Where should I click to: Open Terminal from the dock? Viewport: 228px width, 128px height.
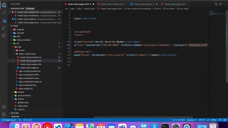165,126
